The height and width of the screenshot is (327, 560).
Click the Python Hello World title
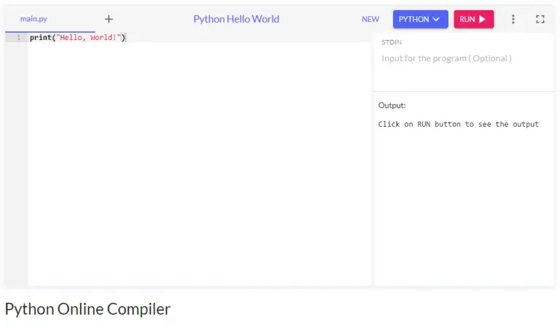pyautogui.click(x=236, y=19)
